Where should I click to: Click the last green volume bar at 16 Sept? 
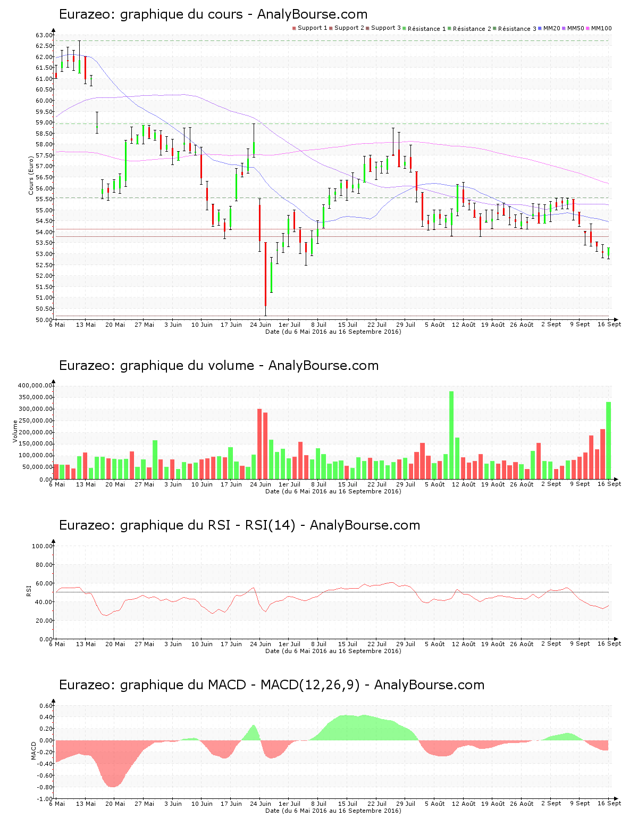609,441
